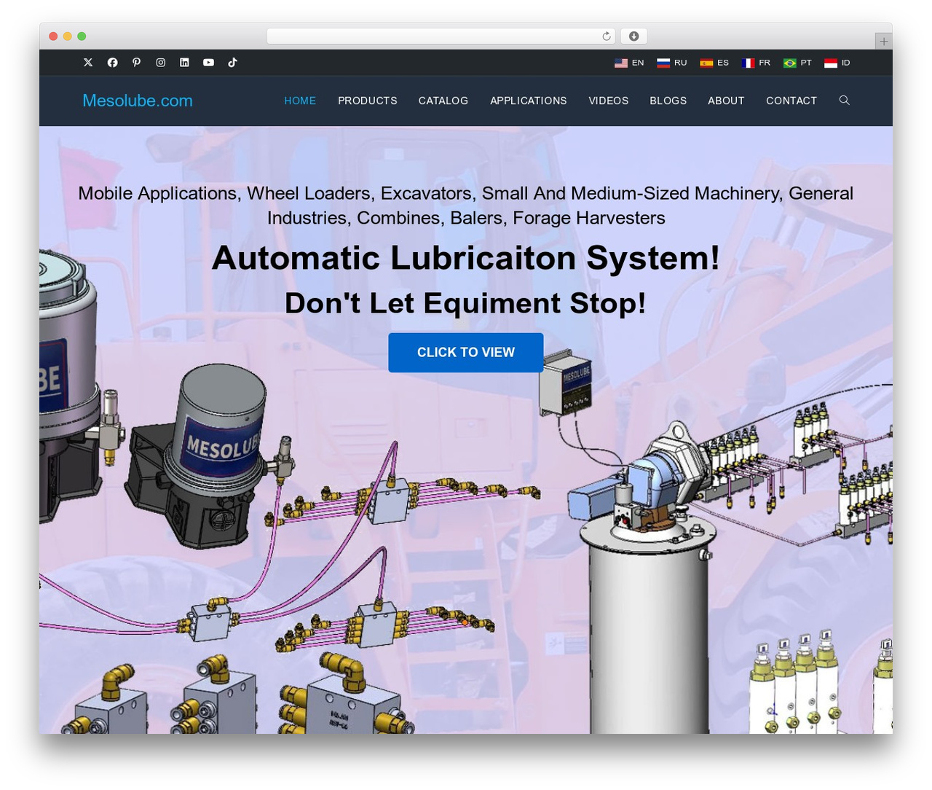Open the CONTACT menu item
The height and width of the screenshot is (790, 932).
click(791, 101)
